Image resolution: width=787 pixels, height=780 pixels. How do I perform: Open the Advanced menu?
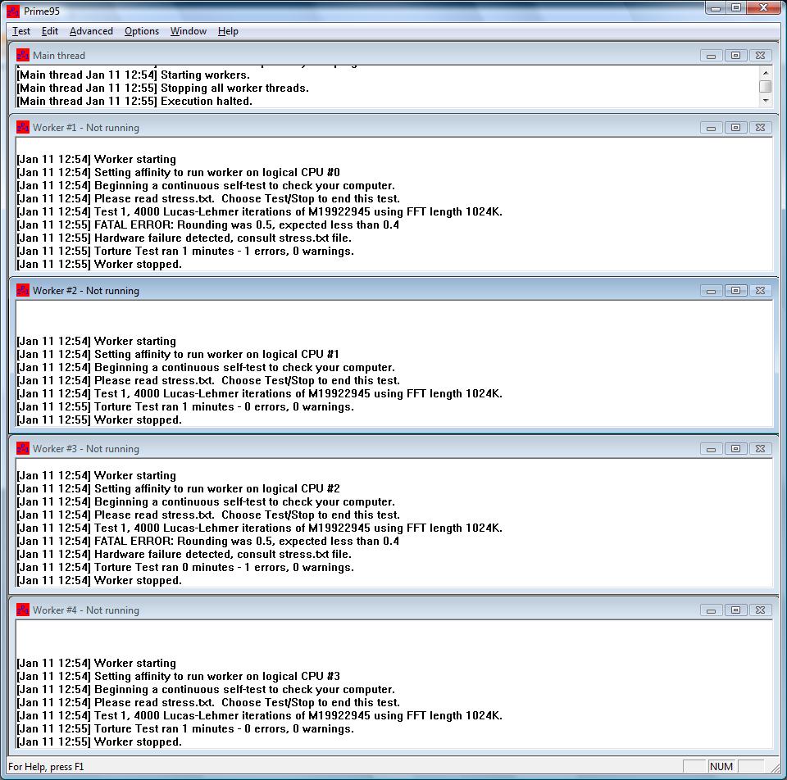[91, 31]
